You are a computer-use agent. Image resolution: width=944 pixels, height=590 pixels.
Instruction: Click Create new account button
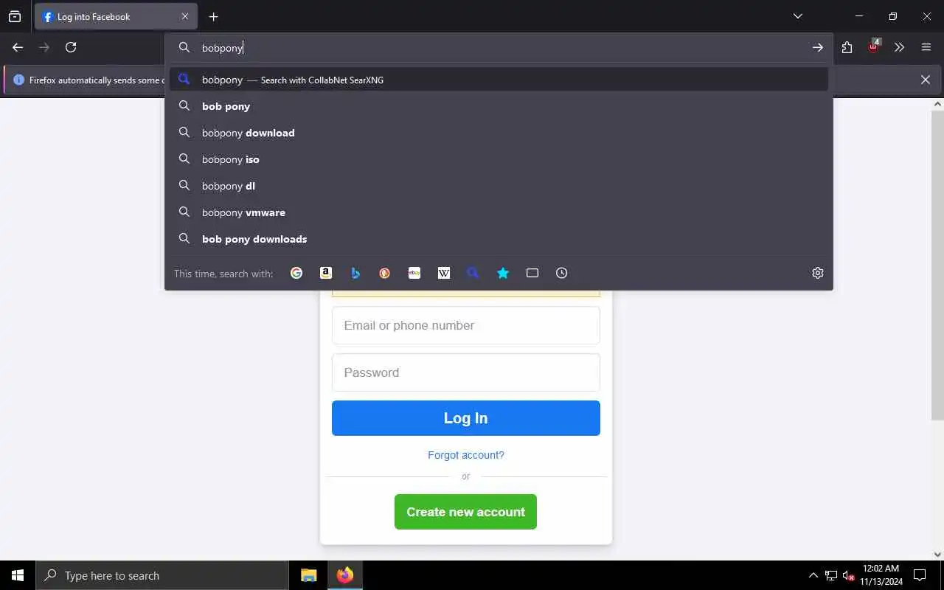tap(465, 512)
